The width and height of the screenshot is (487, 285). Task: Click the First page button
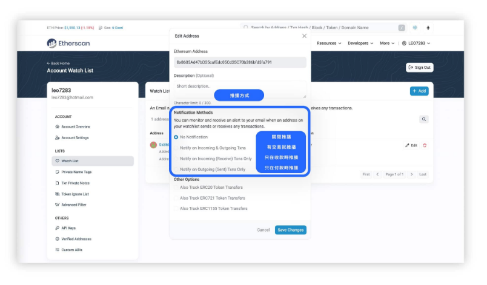(x=366, y=174)
